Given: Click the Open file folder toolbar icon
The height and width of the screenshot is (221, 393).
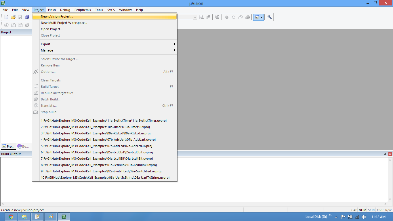Looking at the screenshot, I should coord(13,17).
